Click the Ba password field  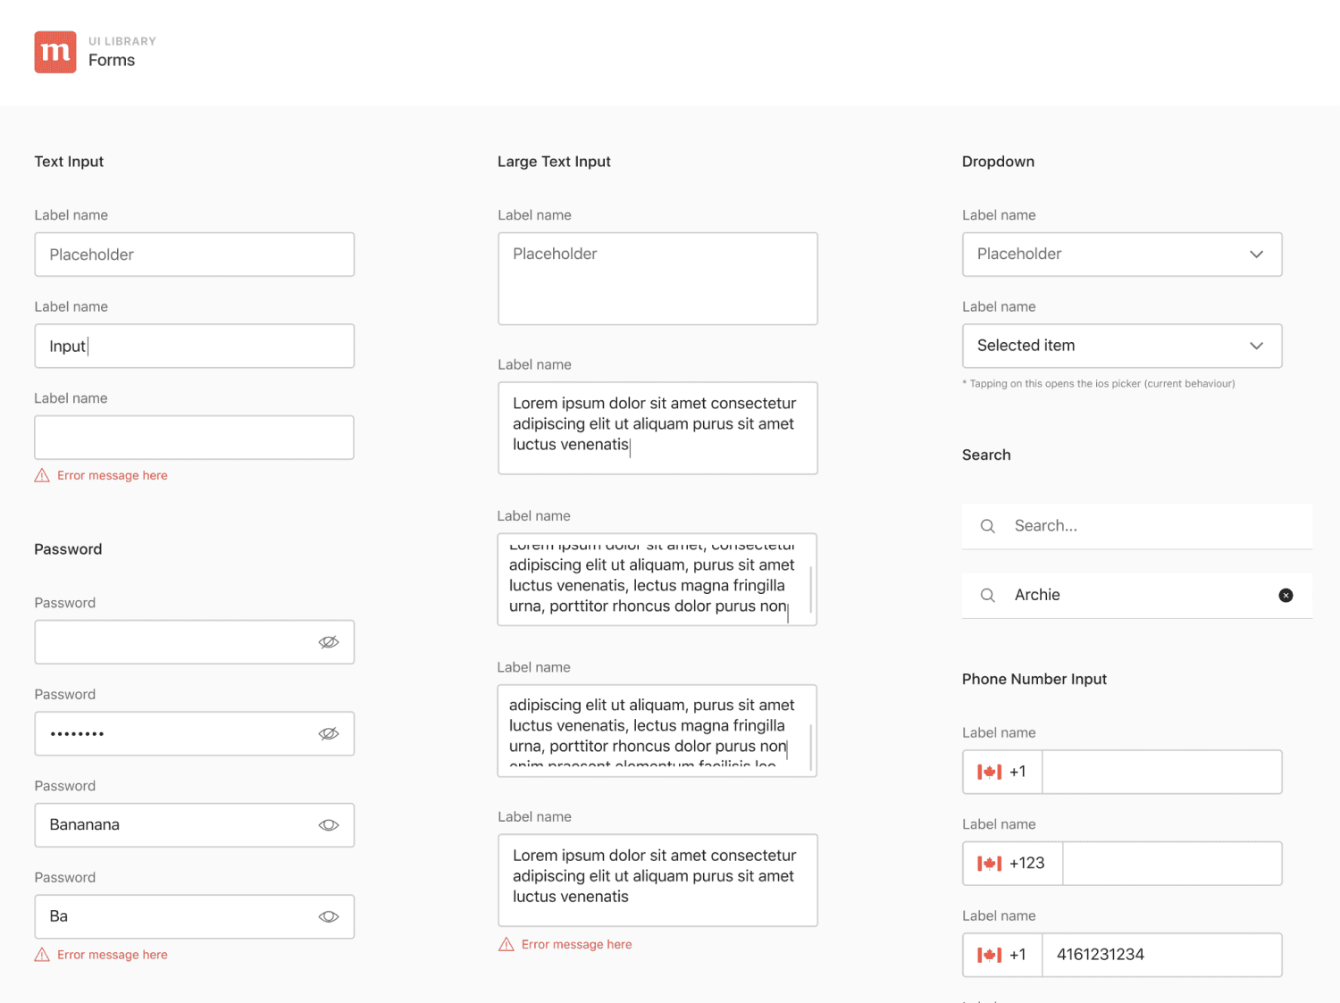click(195, 916)
